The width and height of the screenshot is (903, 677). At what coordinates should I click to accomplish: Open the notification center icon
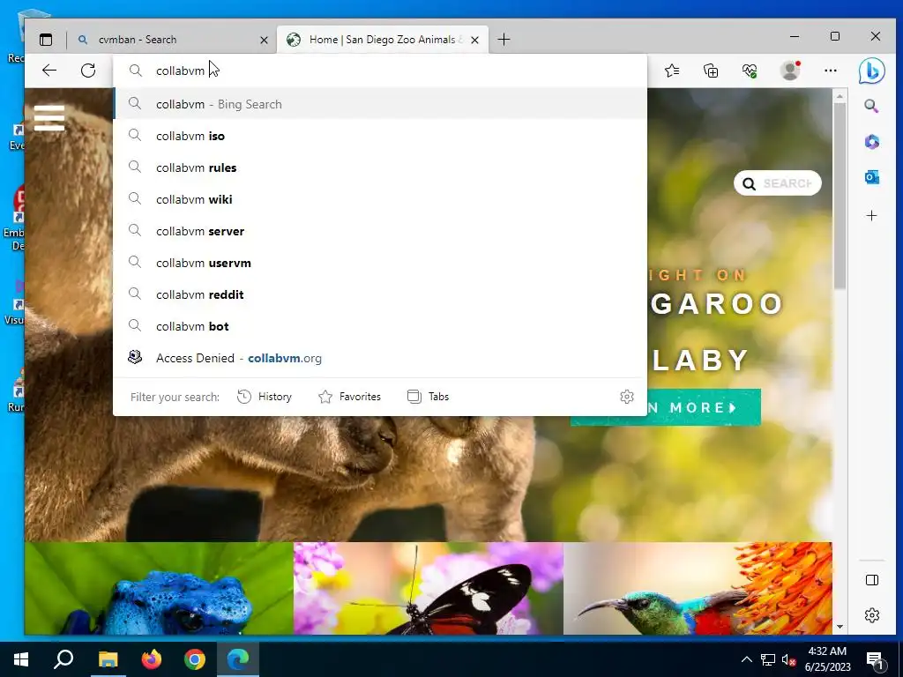[x=875, y=659]
